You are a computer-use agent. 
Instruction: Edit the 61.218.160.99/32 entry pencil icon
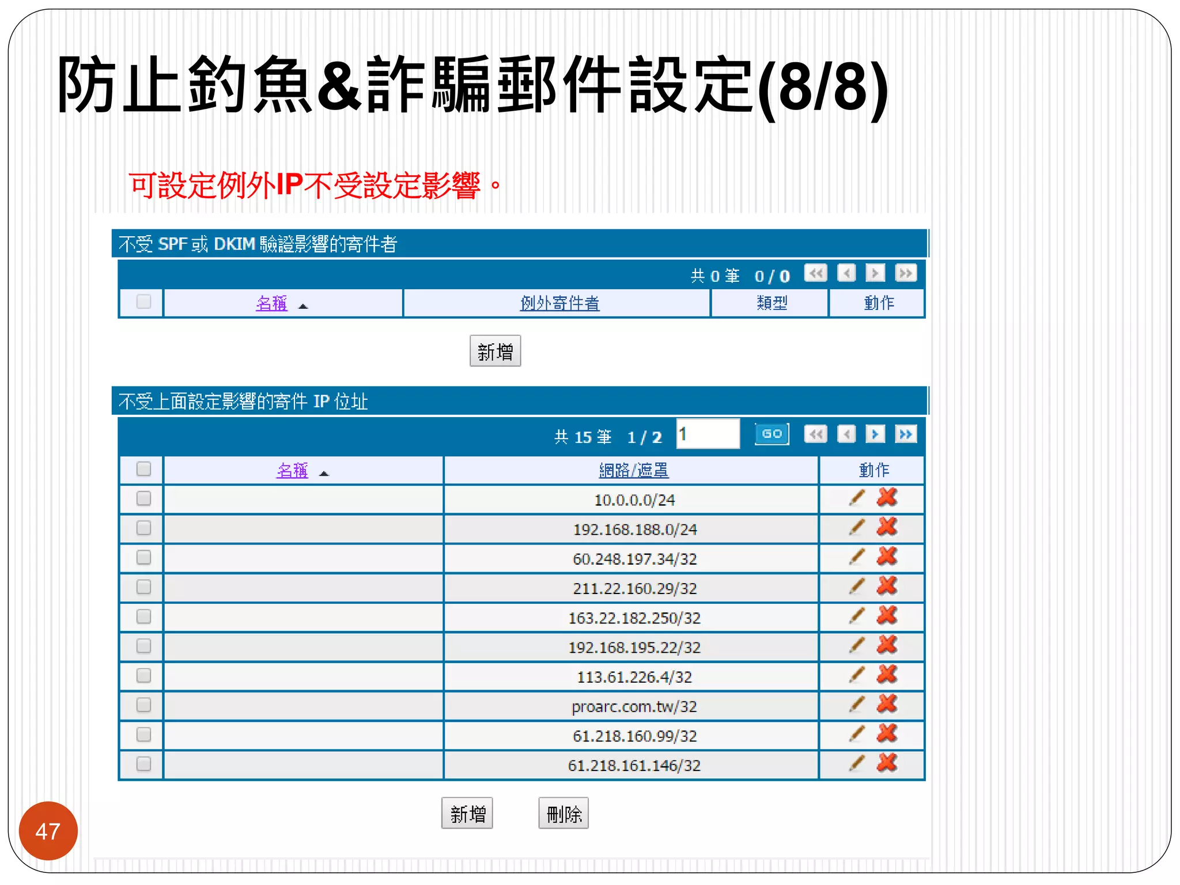click(857, 734)
